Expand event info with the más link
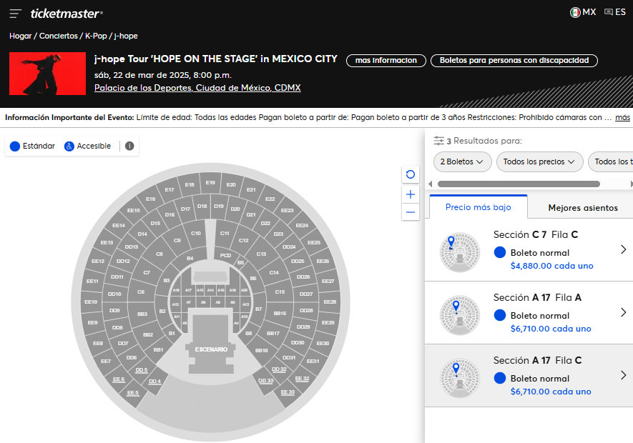The width and height of the screenshot is (633, 443). click(622, 117)
